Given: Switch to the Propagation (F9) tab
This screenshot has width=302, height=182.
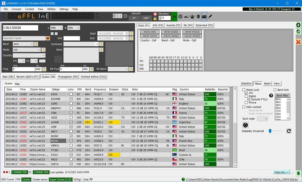Looking at the screenshot, I should (x=68, y=77).
